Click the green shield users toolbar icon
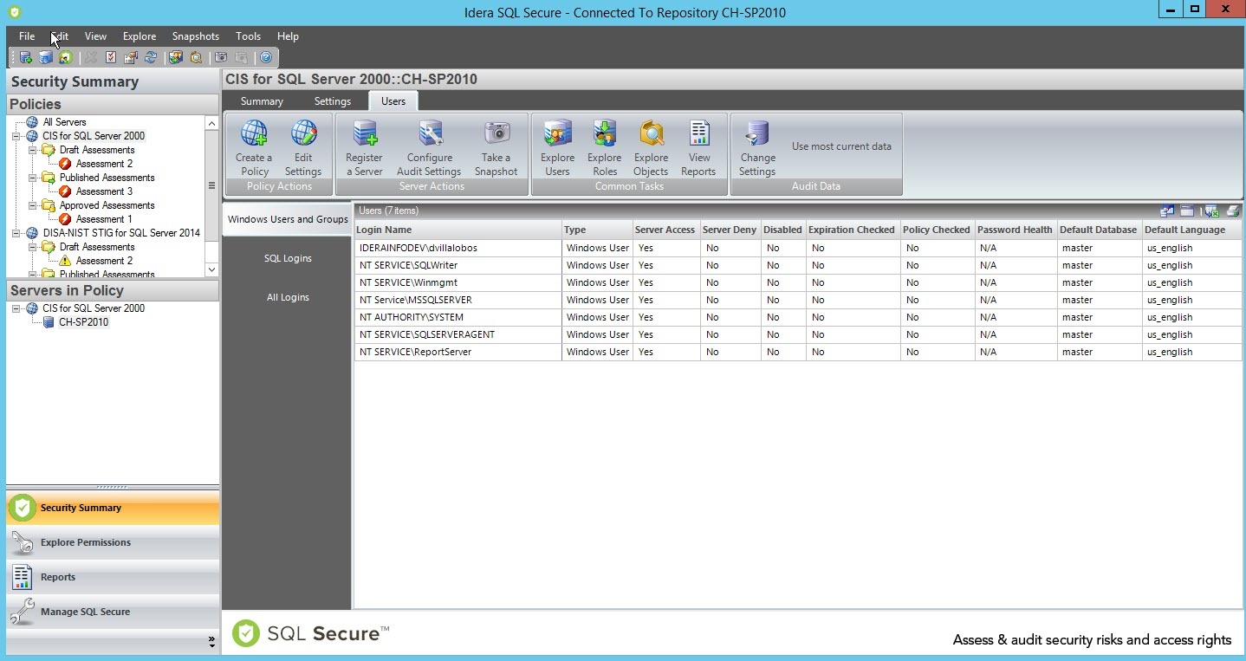The height and width of the screenshot is (661, 1246). (65, 58)
